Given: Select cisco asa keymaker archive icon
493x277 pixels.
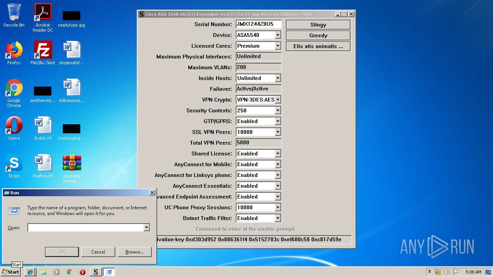Looking at the screenshot, I should pyautogui.click(x=72, y=169).
